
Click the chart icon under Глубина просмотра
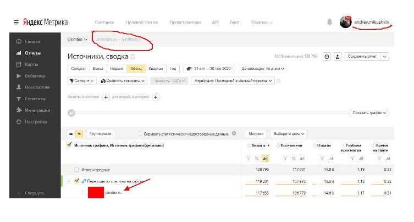tap(361, 159)
